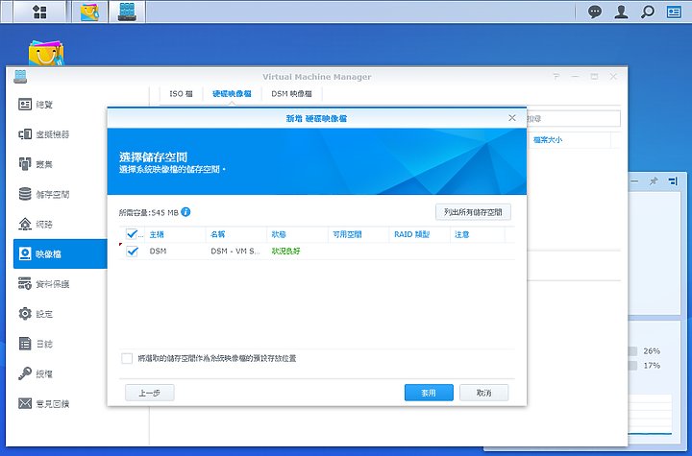The image size is (692, 456).
Task: Select 日誌 log in the sidebar
Action: 60,344
